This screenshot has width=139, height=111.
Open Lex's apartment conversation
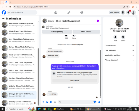tap(19, 40)
